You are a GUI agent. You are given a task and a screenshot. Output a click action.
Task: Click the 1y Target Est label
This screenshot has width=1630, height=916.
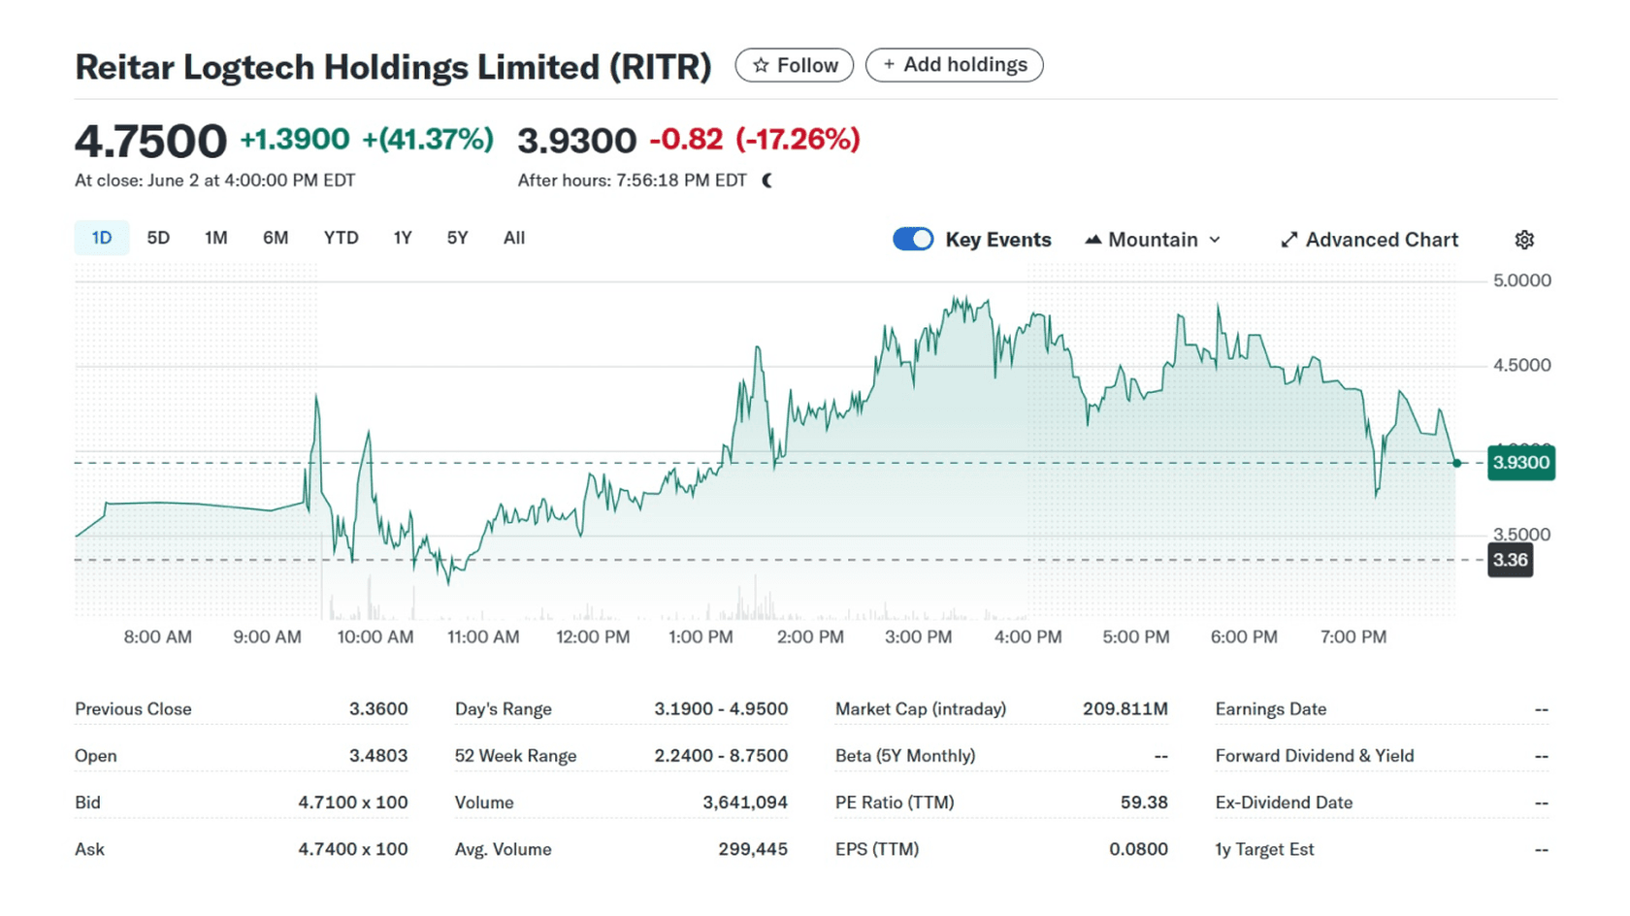pos(1264,849)
